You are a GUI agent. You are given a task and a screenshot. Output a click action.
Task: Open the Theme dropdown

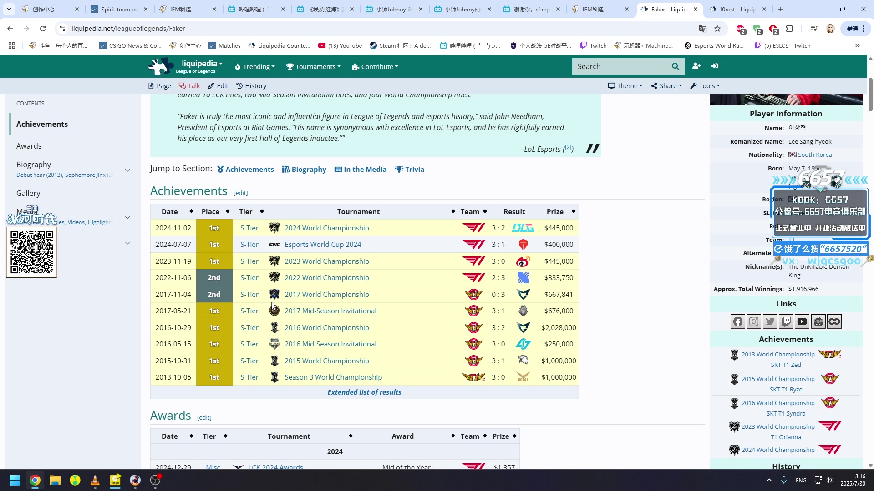pyautogui.click(x=625, y=86)
